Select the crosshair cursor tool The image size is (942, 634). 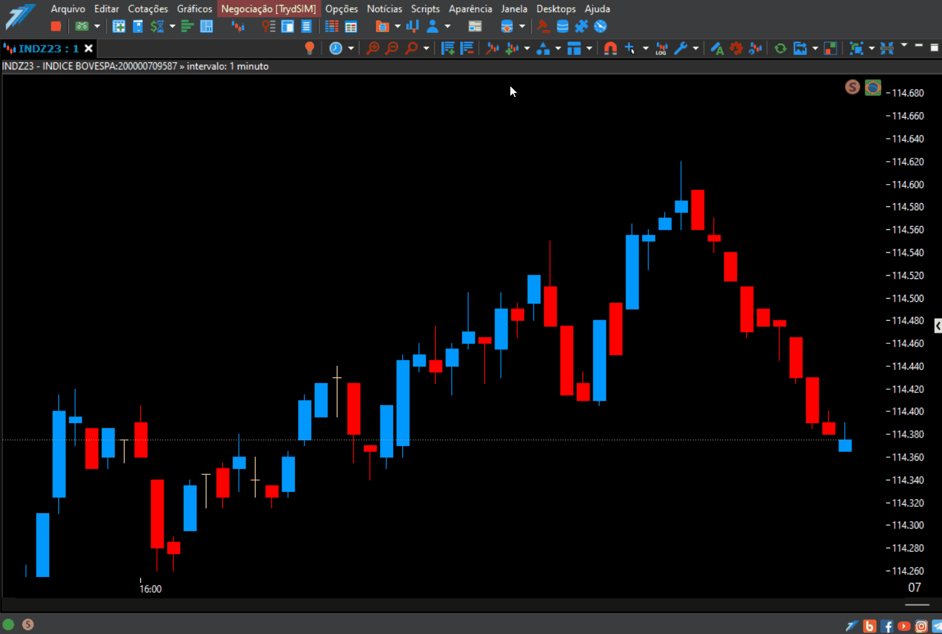tap(630, 48)
